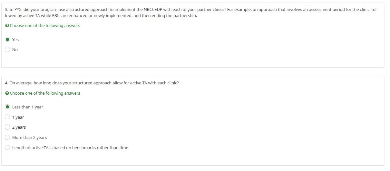
Task: Click the 'Length of active TA is based on benchmarks' label
Action: coord(70,148)
